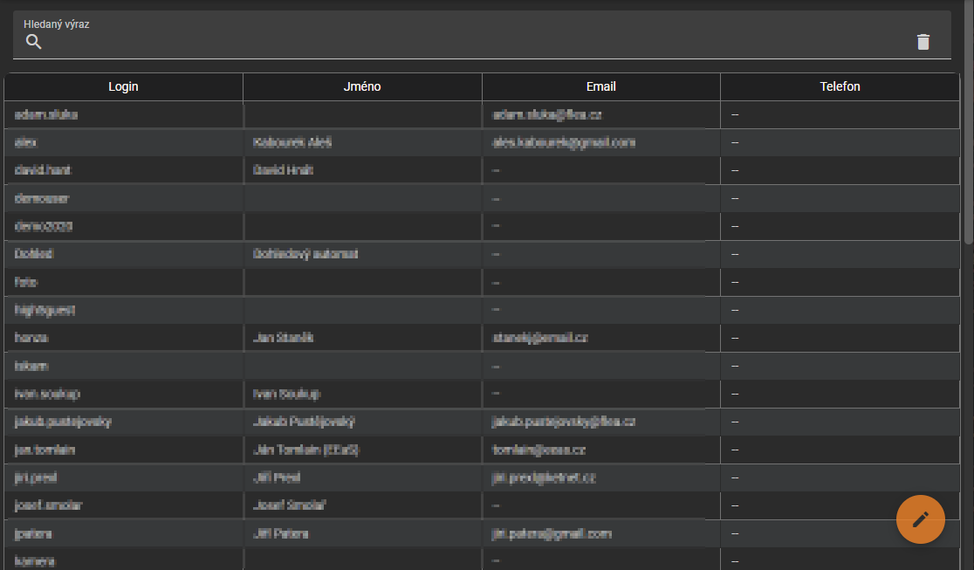Image resolution: width=974 pixels, height=570 pixels.
Task: Click the Email column header
Action: click(600, 86)
